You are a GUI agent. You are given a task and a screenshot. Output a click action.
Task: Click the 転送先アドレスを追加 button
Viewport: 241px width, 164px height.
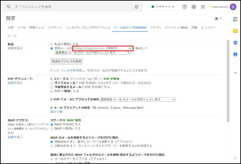point(67,61)
